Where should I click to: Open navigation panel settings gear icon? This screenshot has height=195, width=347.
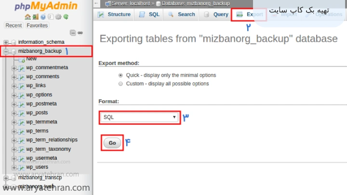point(58,16)
